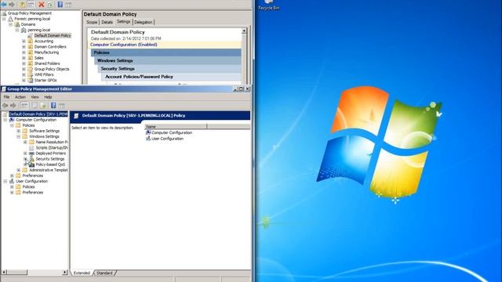Select Security Settings in the Editor tree

tap(50, 159)
